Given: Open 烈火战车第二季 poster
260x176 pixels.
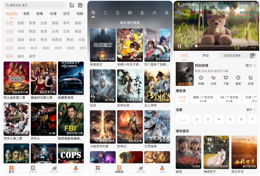Looking at the screenshot, I should [17, 78].
